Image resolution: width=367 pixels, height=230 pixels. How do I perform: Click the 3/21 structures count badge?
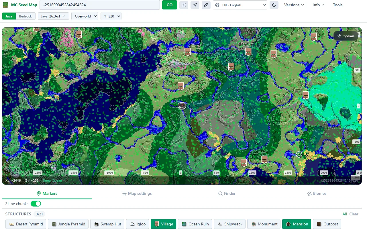coord(39,214)
